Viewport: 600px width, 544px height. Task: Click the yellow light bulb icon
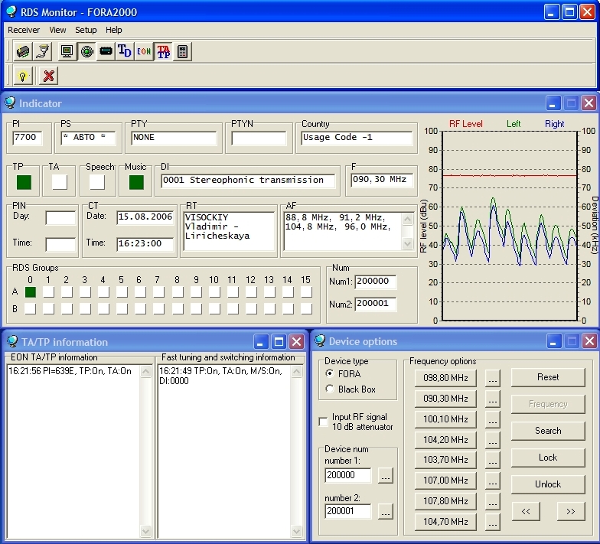[23, 75]
